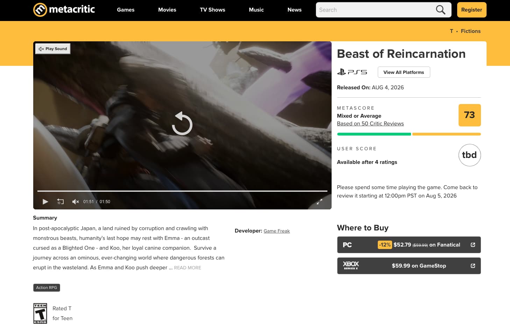
Task: Buy PC version on Fanatical
Action: click(409, 245)
